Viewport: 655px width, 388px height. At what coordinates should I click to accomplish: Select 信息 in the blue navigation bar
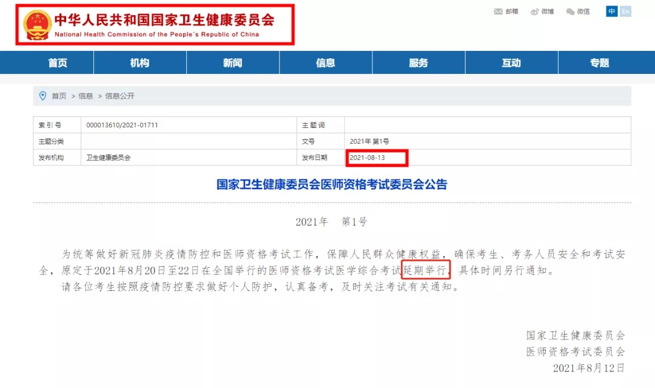point(325,63)
